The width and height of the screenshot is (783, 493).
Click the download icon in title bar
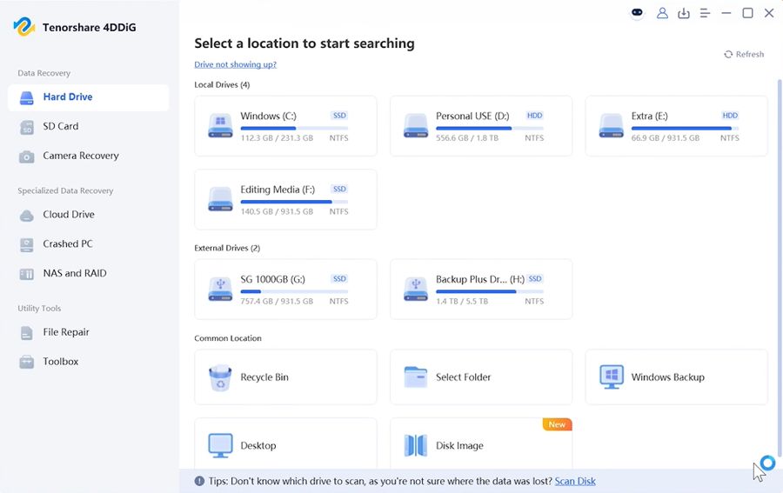pos(684,13)
